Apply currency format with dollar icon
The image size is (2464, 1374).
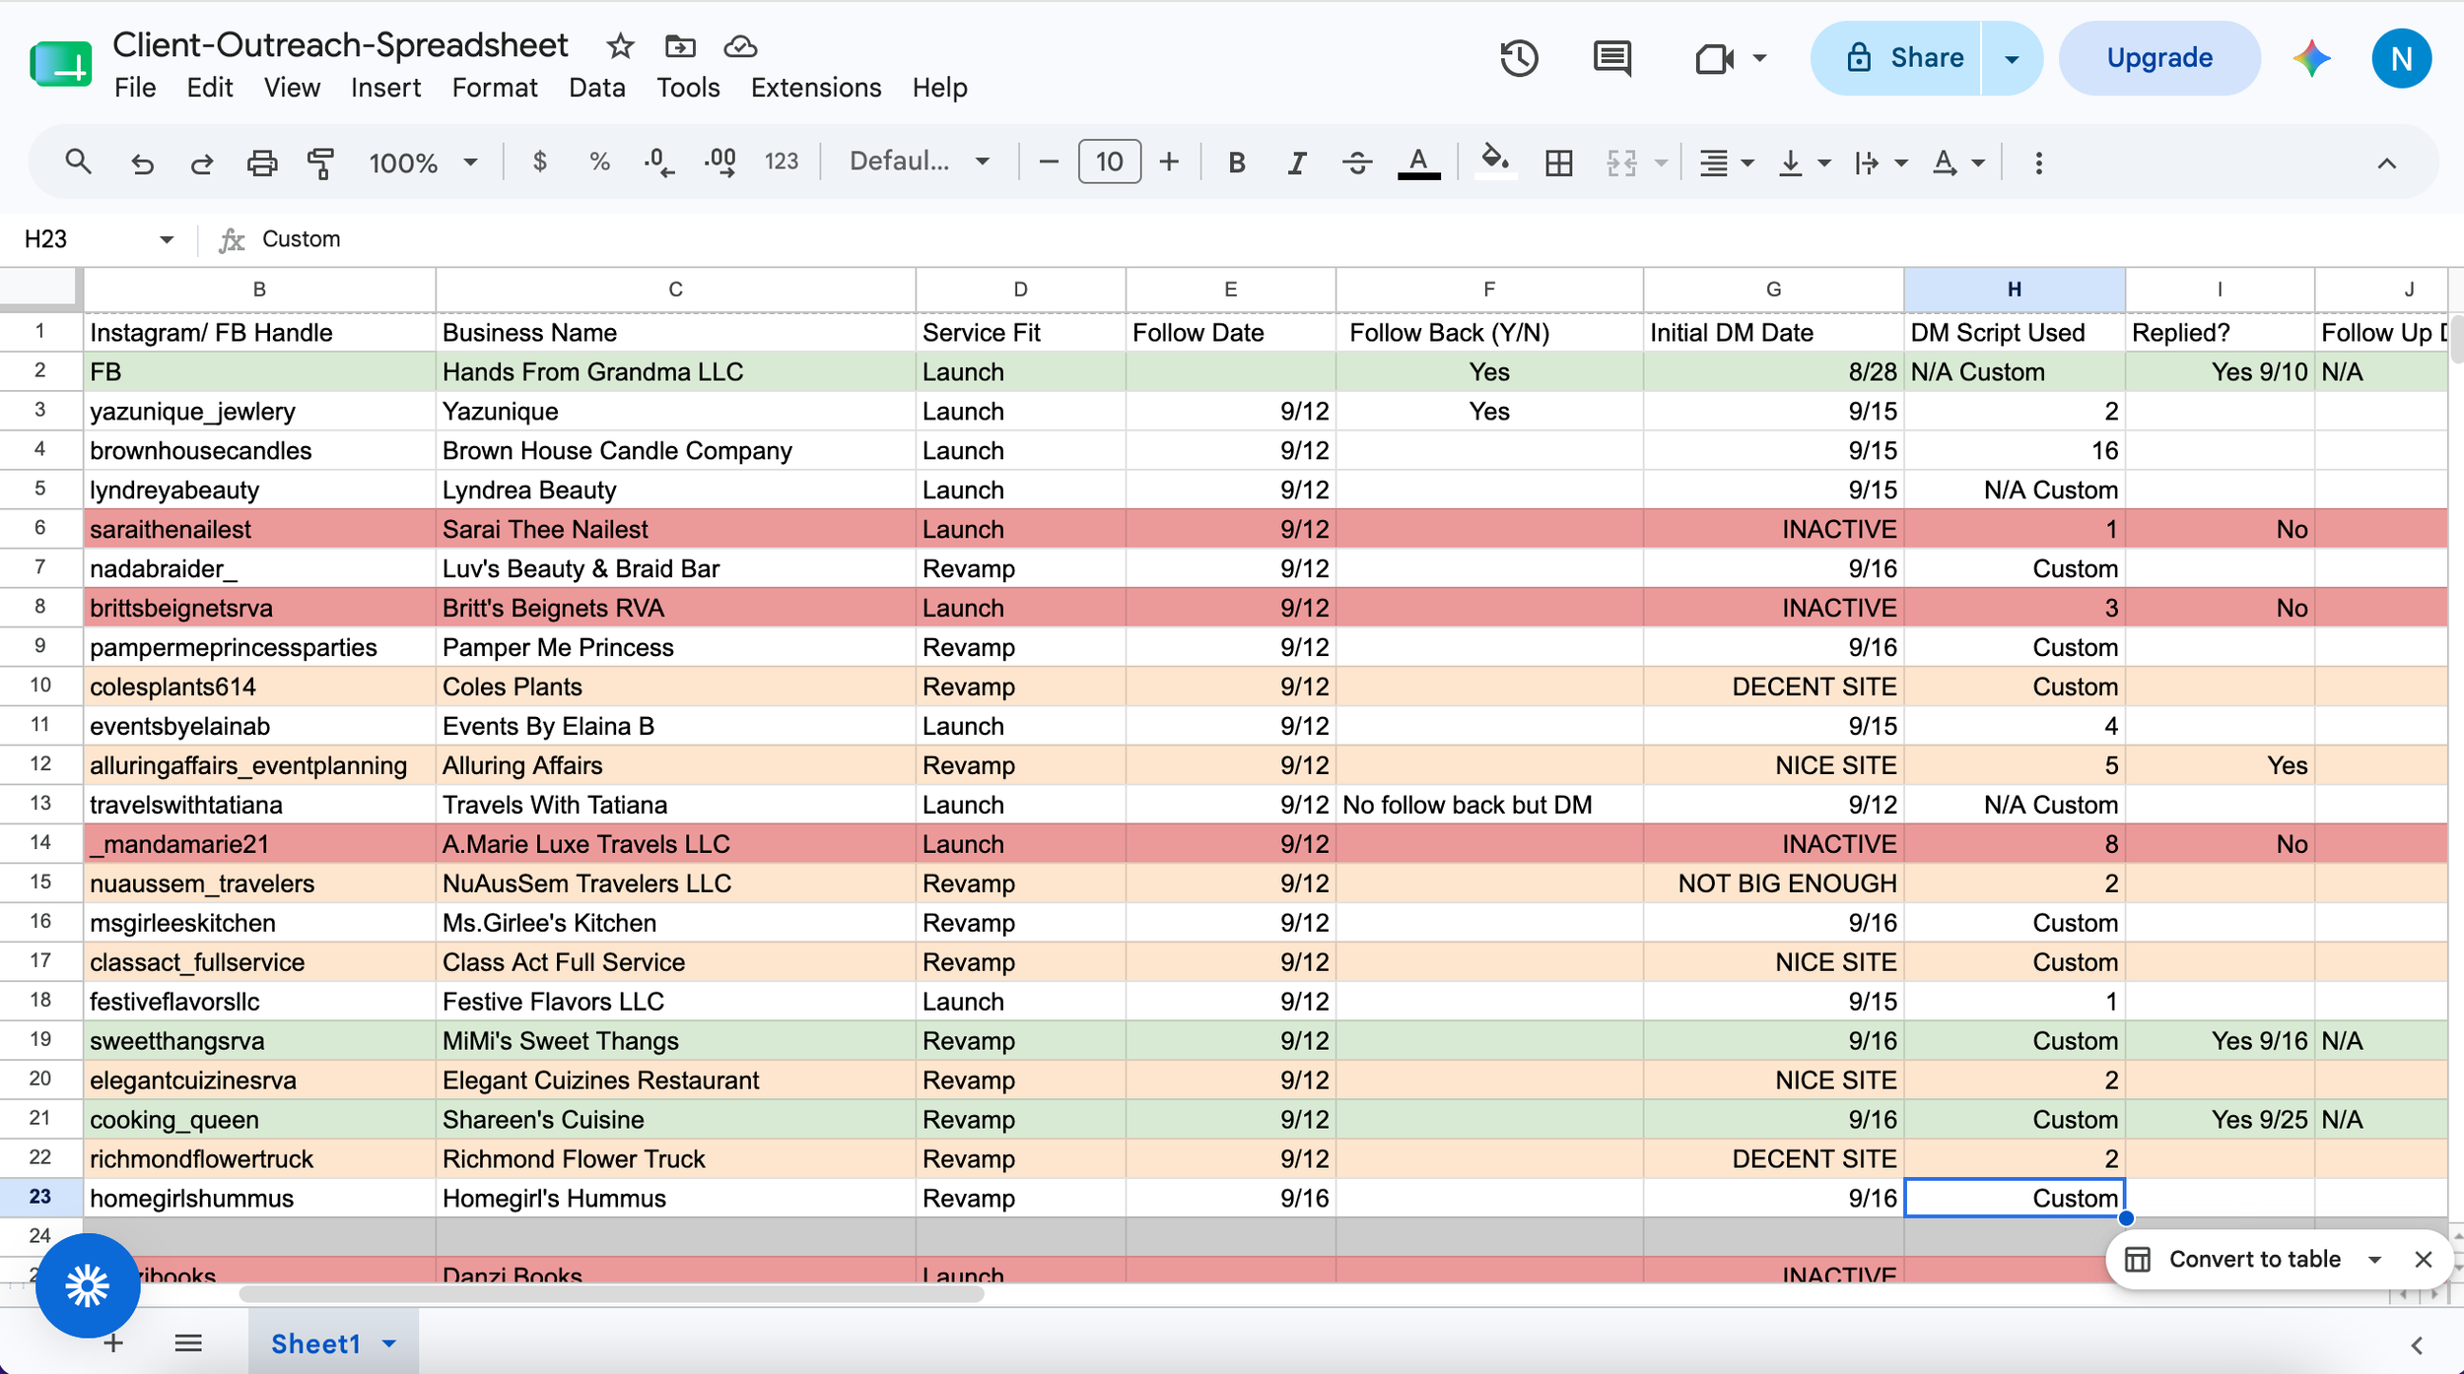click(x=539, y=162)
